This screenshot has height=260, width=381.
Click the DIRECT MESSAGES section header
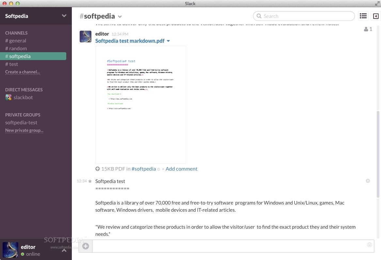24,90
